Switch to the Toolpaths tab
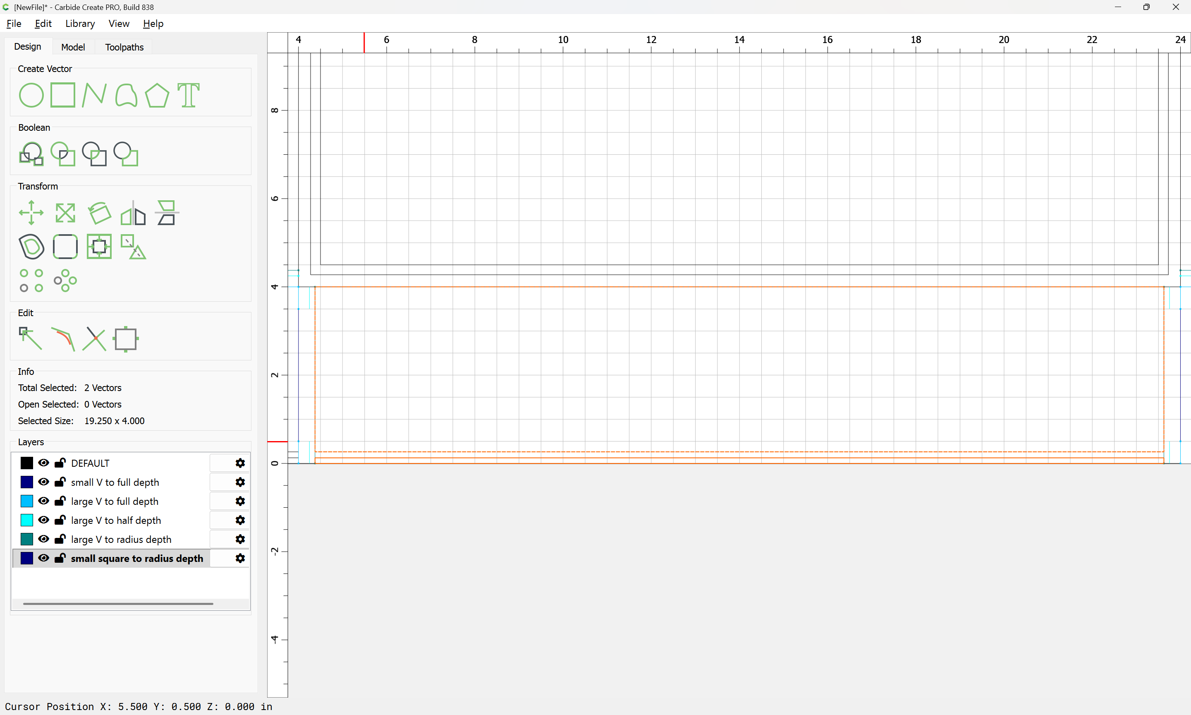The height and width of the screenshot is (715, 1191). click(124, 47)
